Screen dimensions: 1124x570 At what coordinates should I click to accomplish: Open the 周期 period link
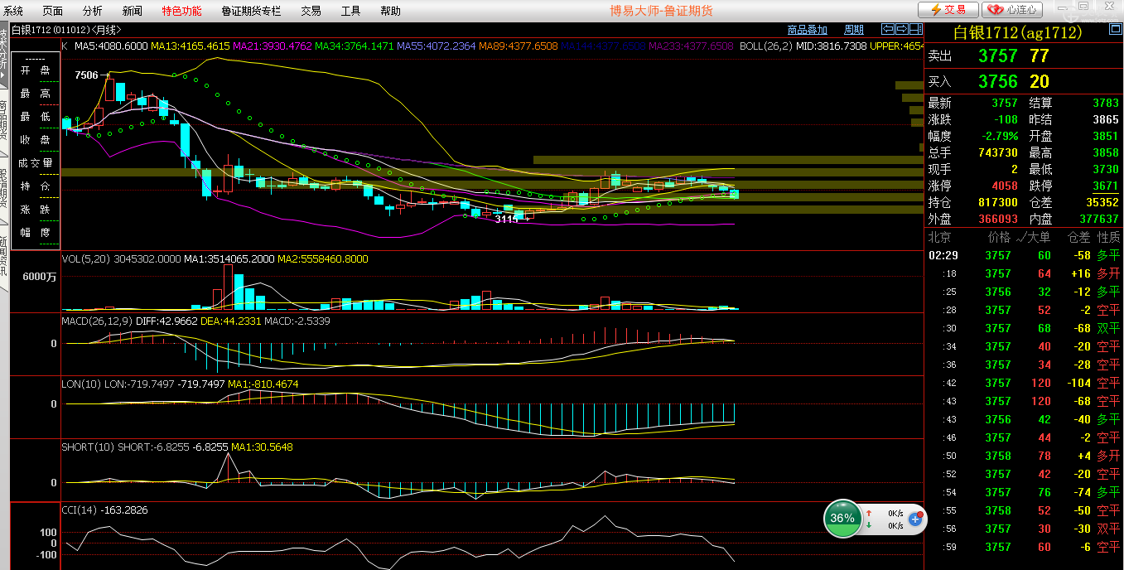[853, 31]
